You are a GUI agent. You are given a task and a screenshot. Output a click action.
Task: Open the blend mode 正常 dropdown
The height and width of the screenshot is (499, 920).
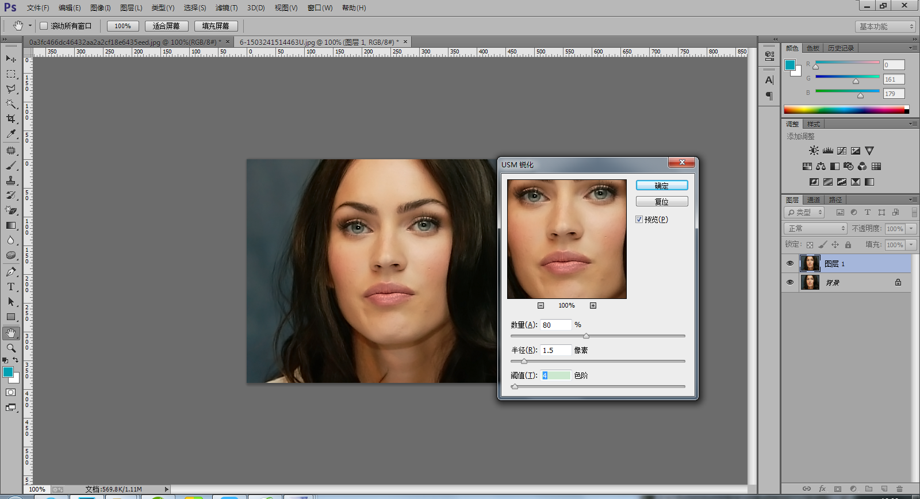click(815, 228)
